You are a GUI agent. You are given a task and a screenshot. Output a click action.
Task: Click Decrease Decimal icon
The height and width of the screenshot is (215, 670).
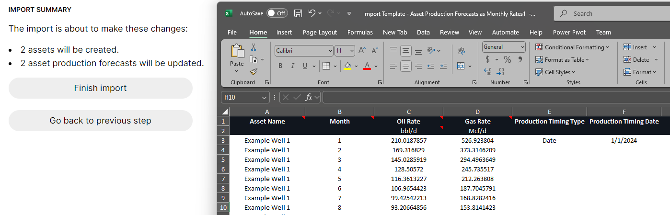(x=500, y=72)
